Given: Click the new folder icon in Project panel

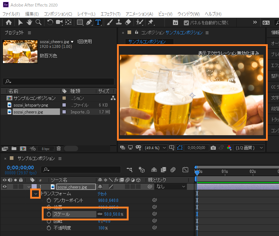Looking at the screenshot, I should (14, 149).
